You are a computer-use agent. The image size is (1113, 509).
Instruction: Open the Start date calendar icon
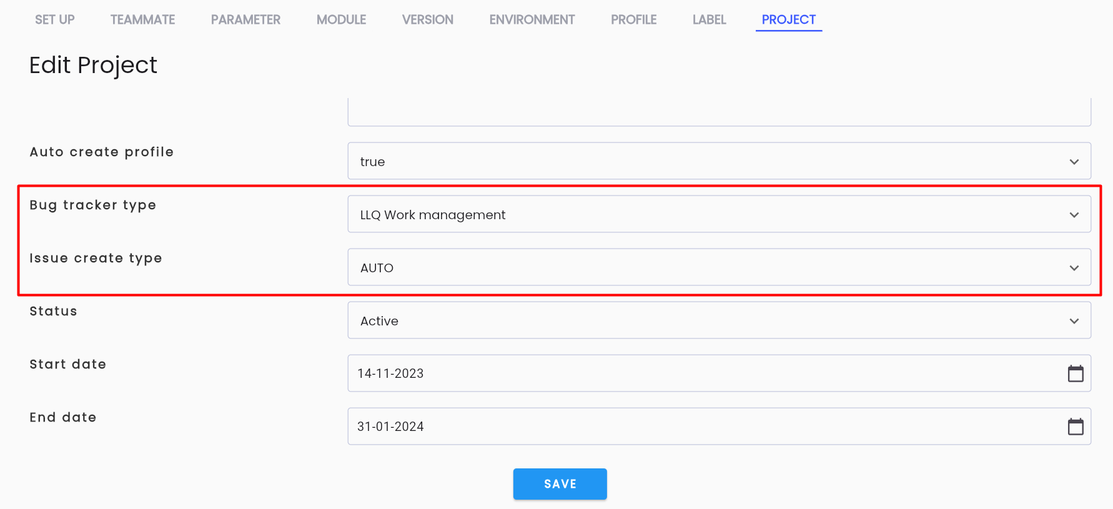[1075, 373]
